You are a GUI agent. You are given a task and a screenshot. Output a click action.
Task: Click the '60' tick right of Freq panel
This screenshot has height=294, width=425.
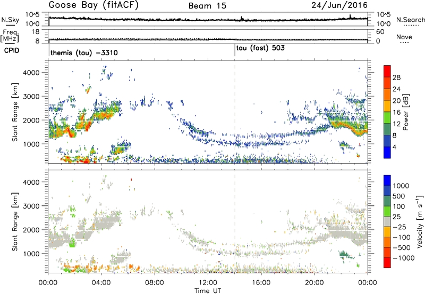pos(380,32)
